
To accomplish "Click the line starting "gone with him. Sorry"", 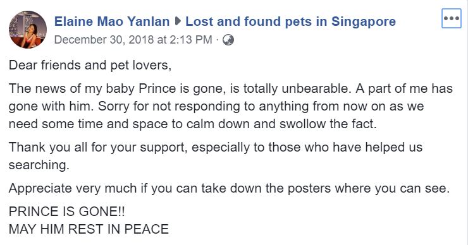I will click(x=216, y=107).
